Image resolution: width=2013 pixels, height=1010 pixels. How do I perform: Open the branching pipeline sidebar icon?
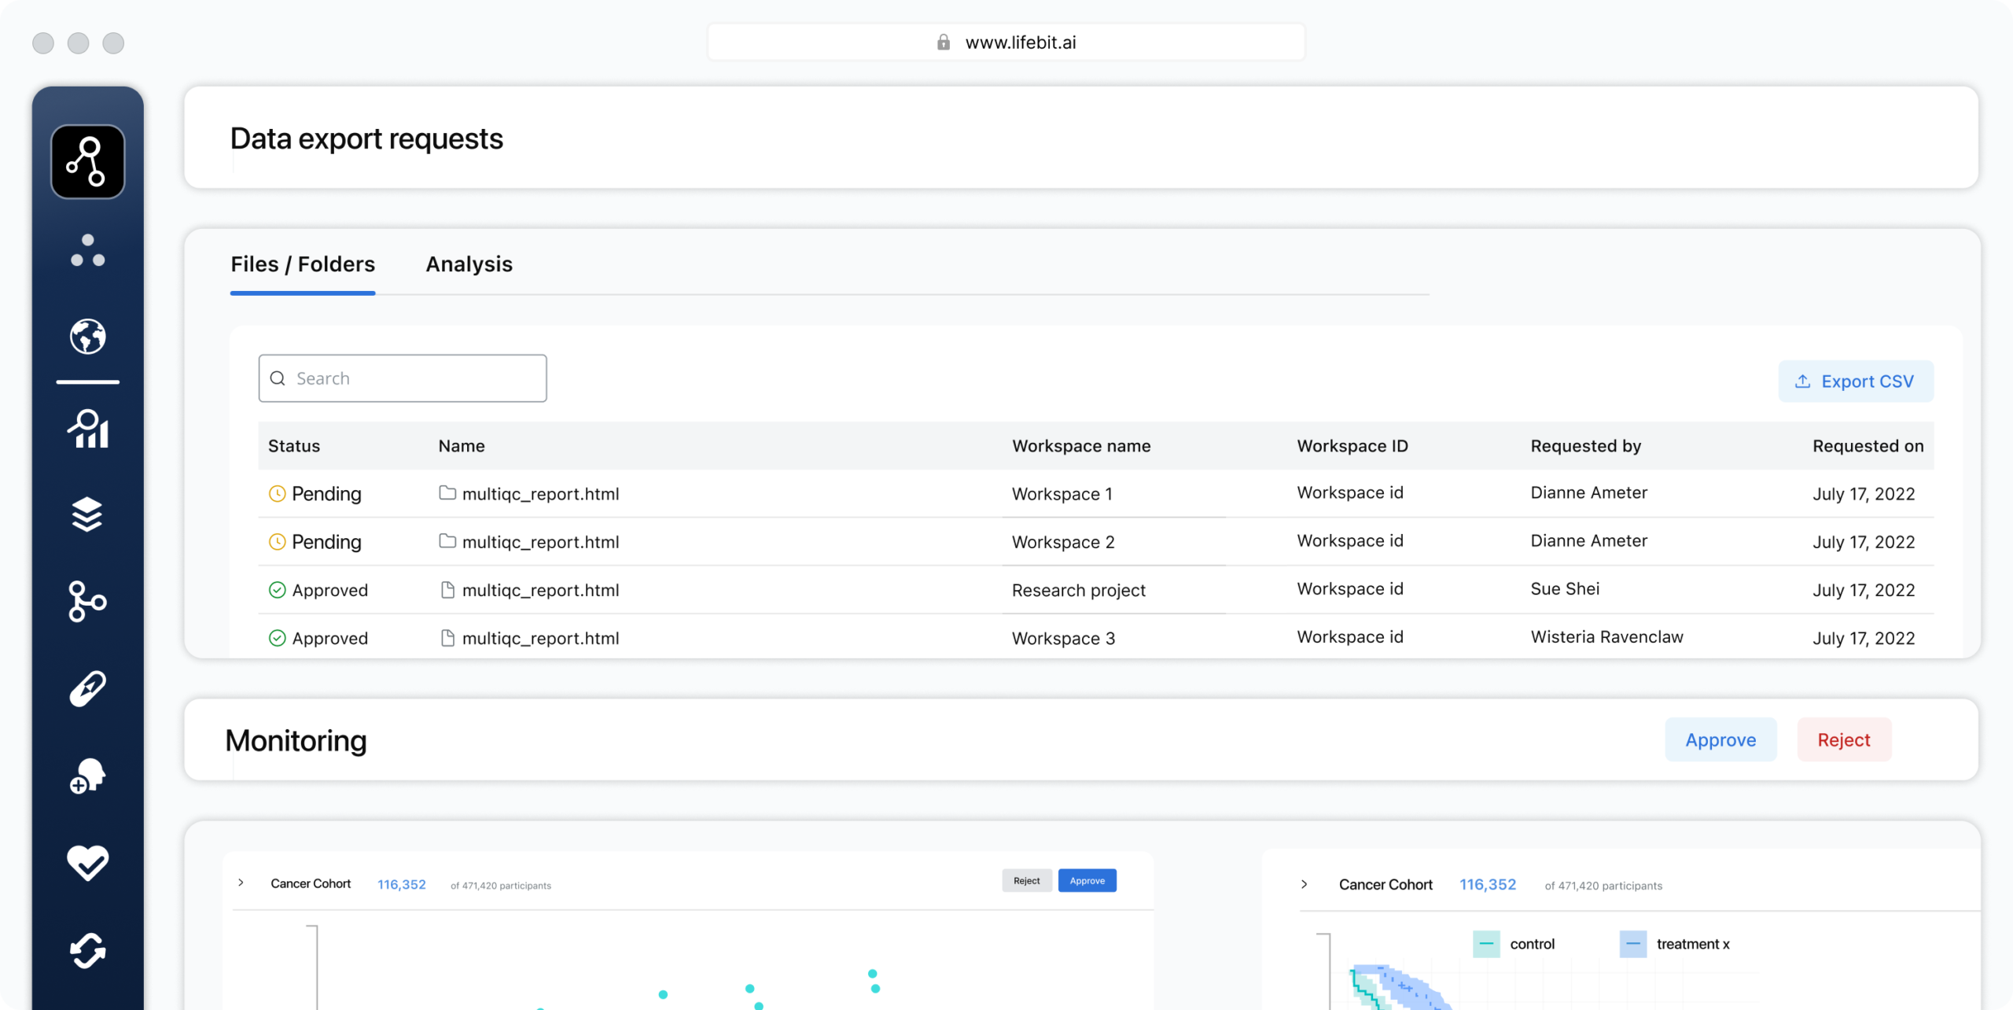[x=87, y=602]
